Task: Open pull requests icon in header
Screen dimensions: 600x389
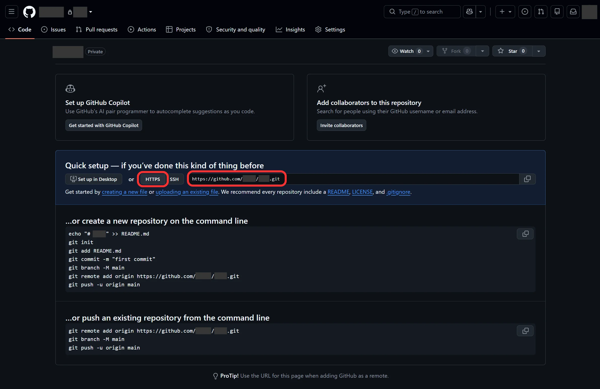Action: click(x=541, y=12)
